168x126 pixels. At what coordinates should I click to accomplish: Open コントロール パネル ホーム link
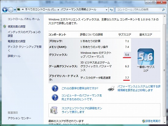click(24, 19)
